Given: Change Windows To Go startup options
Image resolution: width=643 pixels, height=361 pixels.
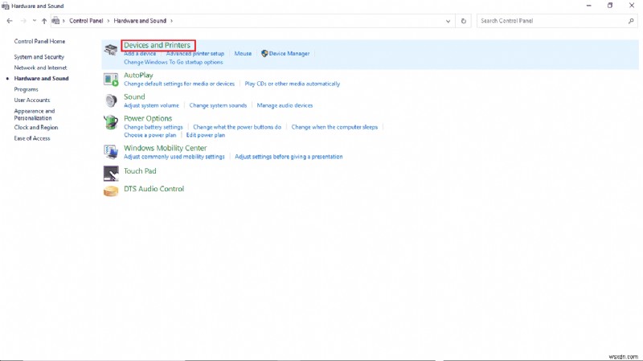Looking at the screenshot, I should tap(174, 63).
